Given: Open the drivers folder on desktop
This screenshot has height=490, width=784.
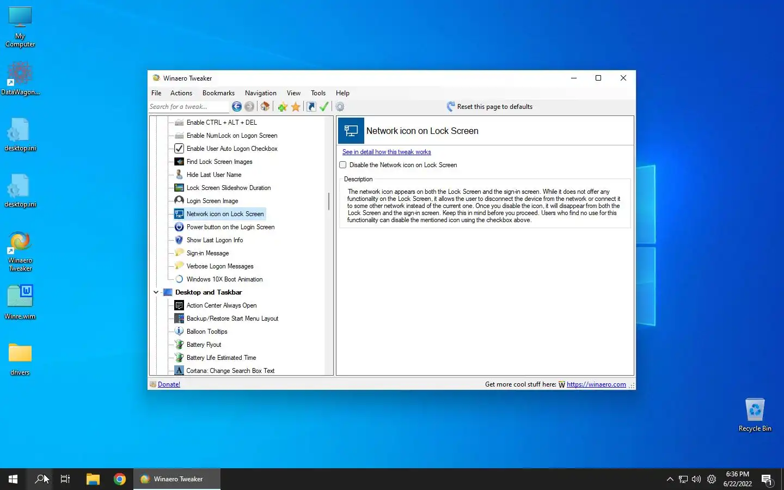Looking at the screenshot, I should [x=20, y=359].
